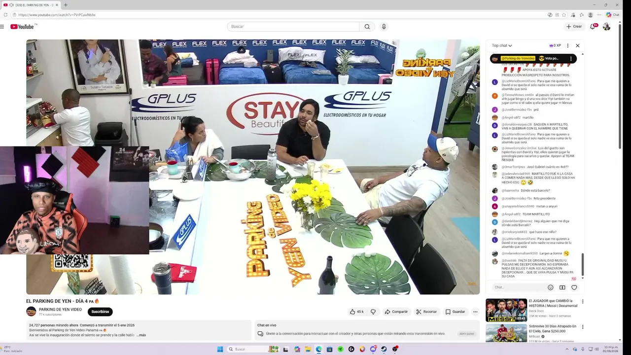631x355 pixels.
Task: Open Steam from the taskbar
Action: pos(384,349)
